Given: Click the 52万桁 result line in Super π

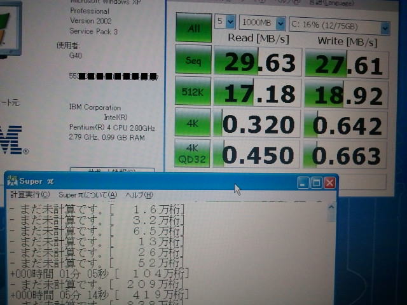Looking at the screenshot, I should click(97, 262).
